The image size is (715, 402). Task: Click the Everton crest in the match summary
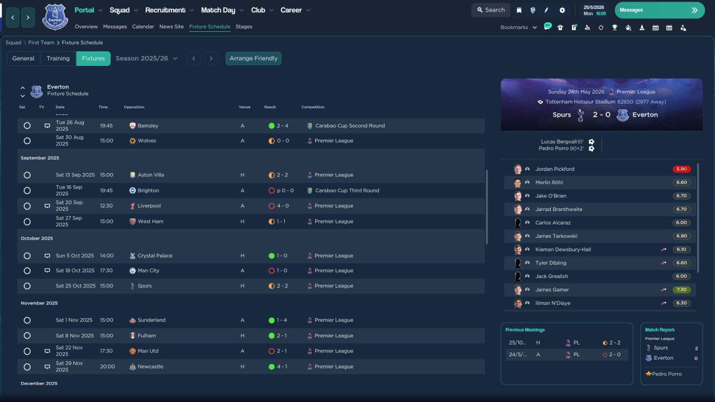pyautogui.click(x=623, y=115)
